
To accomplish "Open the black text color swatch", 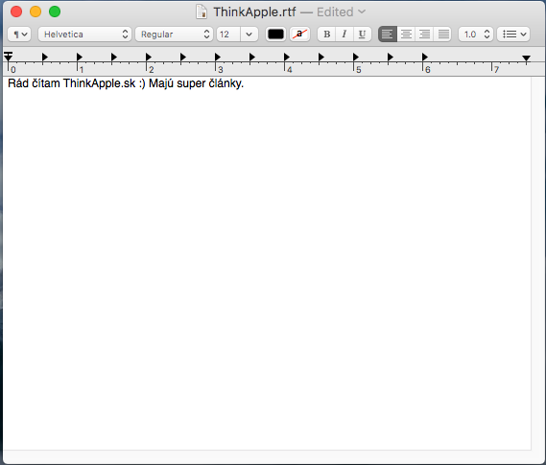I will tap(275, 35).
